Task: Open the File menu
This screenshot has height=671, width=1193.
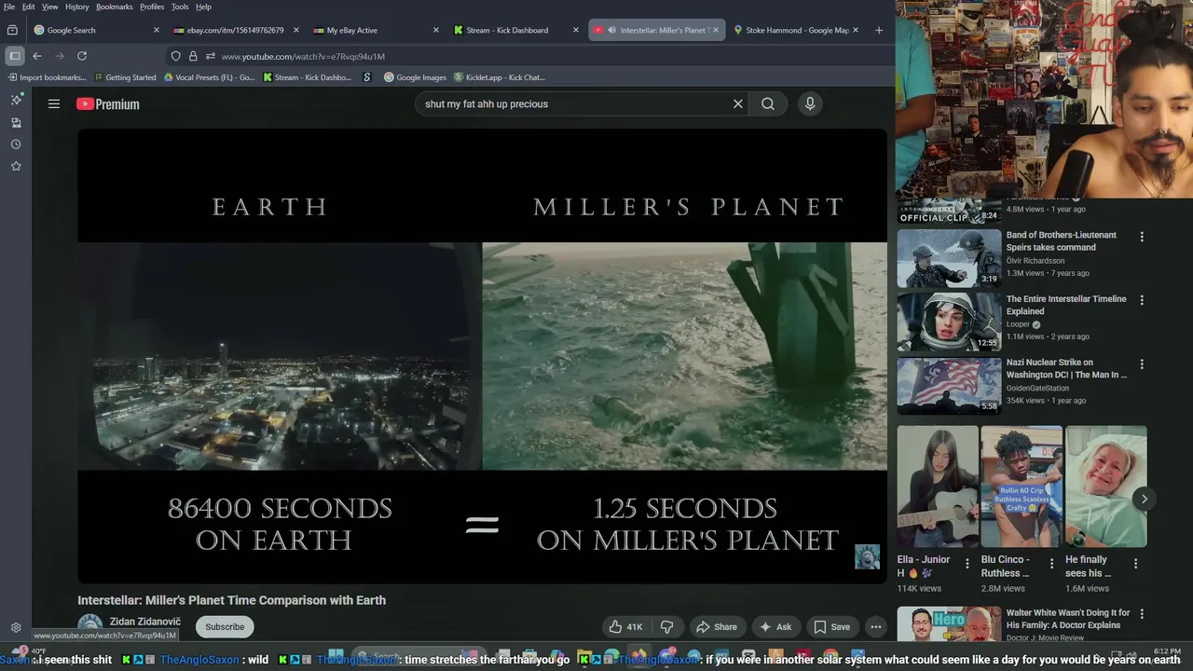Action: (x=9, y=7)
